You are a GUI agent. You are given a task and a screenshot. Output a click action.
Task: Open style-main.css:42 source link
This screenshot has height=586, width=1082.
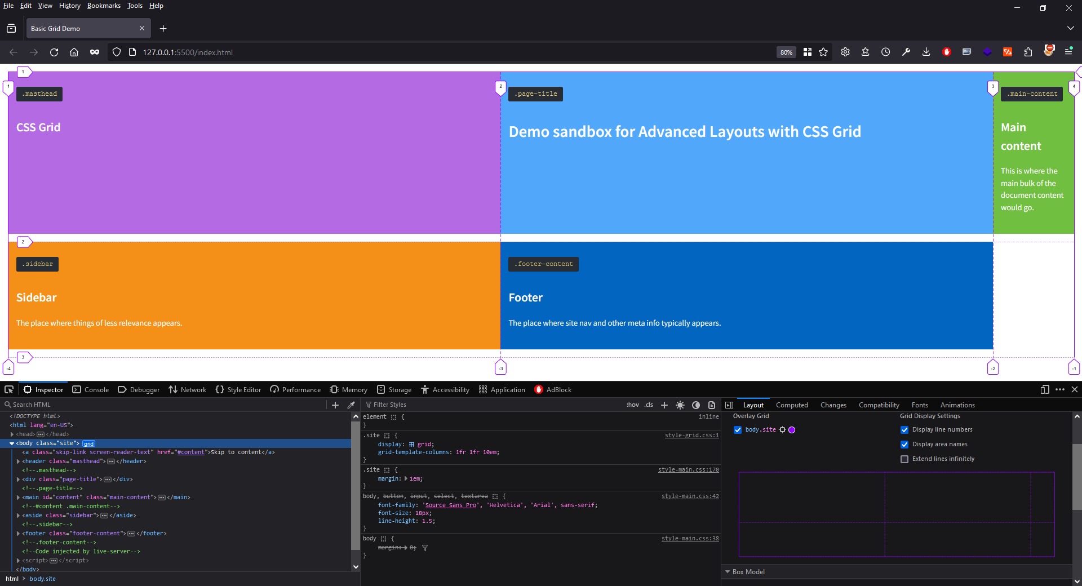point(690,496)
